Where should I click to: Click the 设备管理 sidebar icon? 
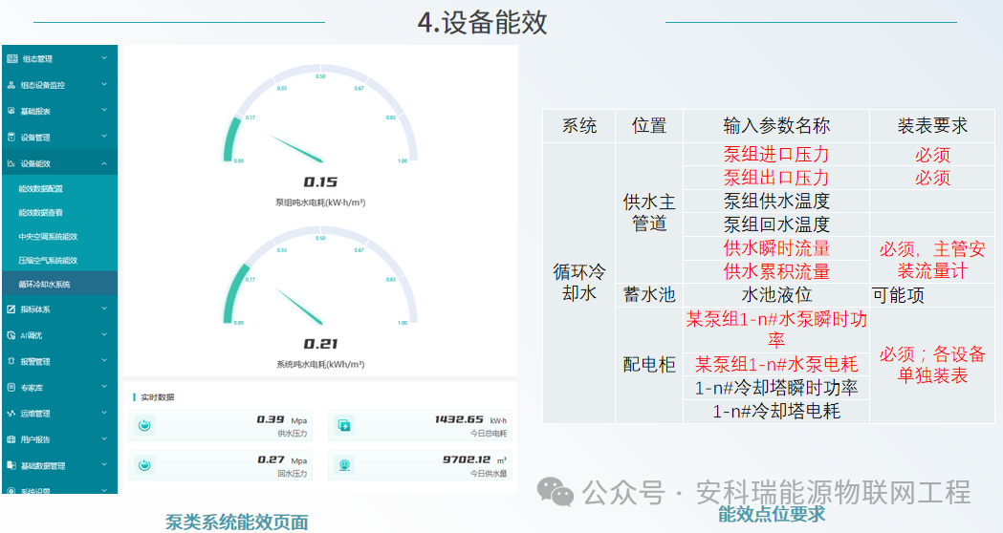(x=11, y=137)
